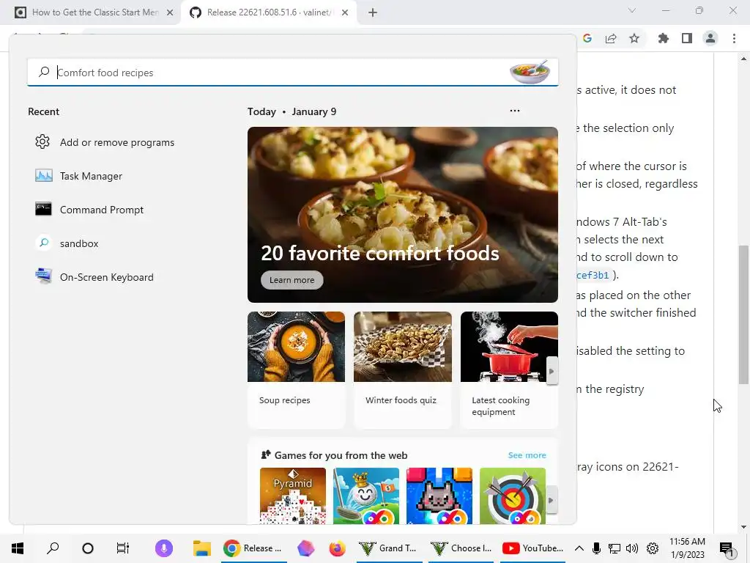Click the taskbar search magnifier
This screenshot has width=750, height=563.
tap(53, 548)
